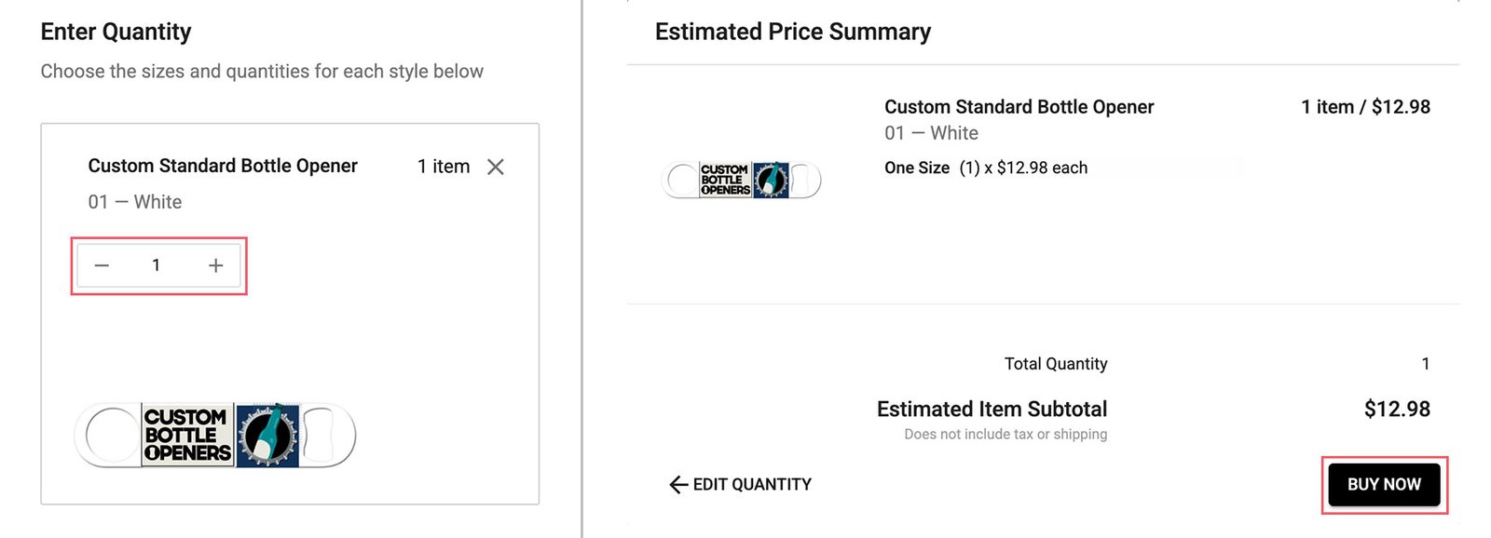Select the One Size label
This screenshot has height=538, width=1491.
click(x=915, y=168)
